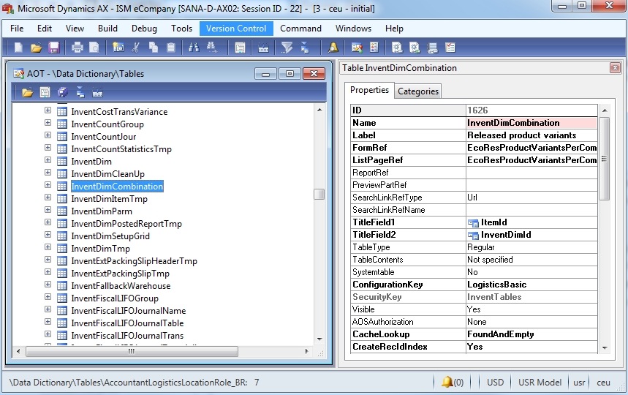Viewport: 628px width, 395px height.
Task: Click the AOT tree horizontal scrollbar thumb
Action: click(x=132, y=351)
